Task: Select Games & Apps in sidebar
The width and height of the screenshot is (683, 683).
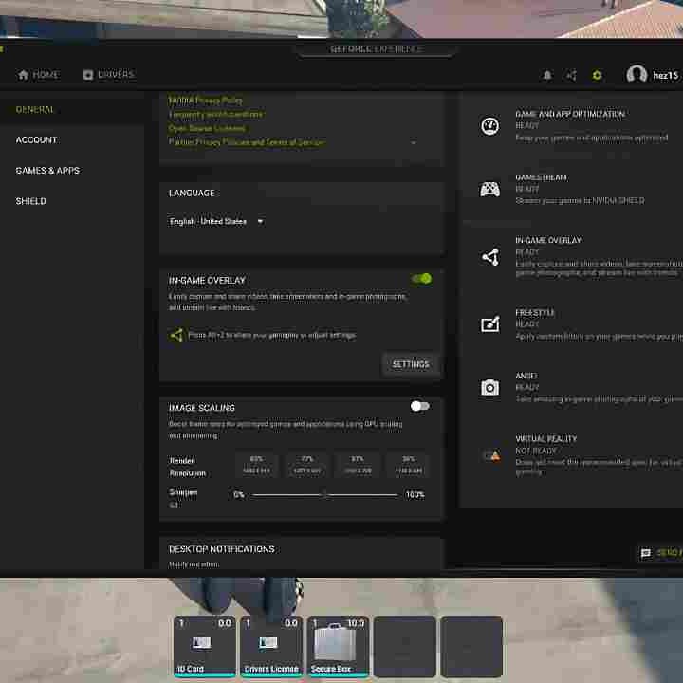Action: click(x=47, y=171)
